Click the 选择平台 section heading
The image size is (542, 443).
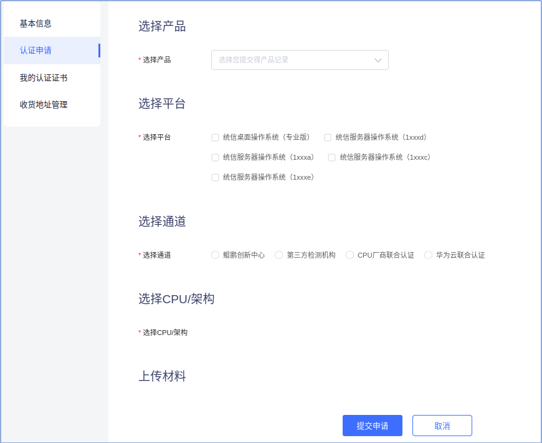click(162, 104)
